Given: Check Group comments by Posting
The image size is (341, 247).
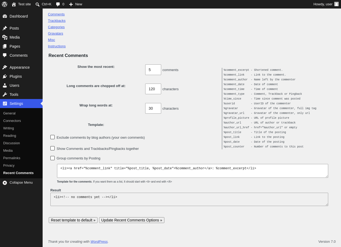Looking at the screenshot, I should coord(52,158).
